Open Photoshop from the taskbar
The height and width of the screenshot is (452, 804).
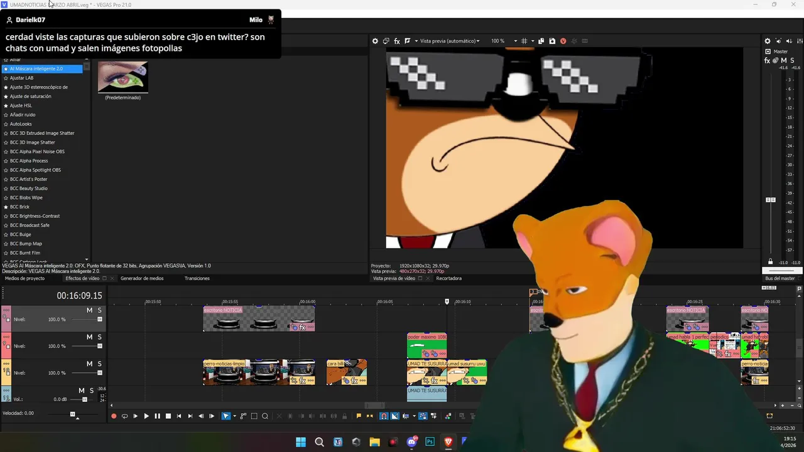pos(430,442)
